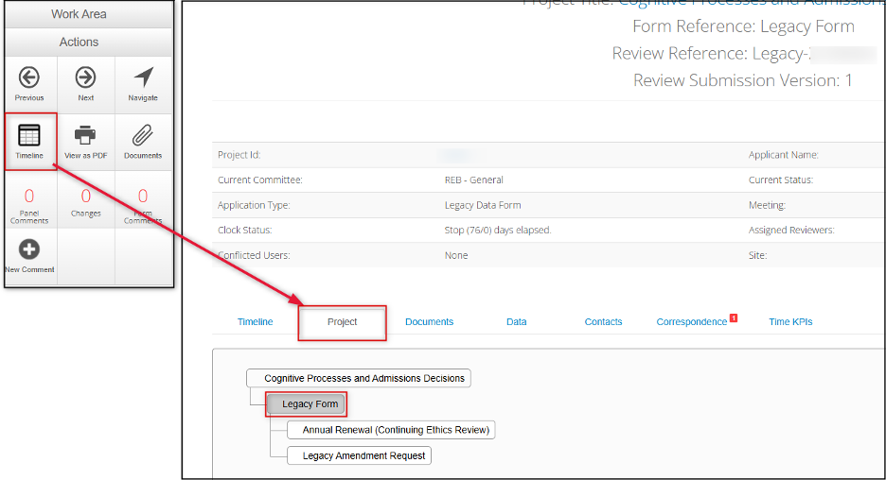The image size is (886, 480).
Task: Click Conflicted Users 'None' value
Action: pyautogui.click(x=456, y=255)
